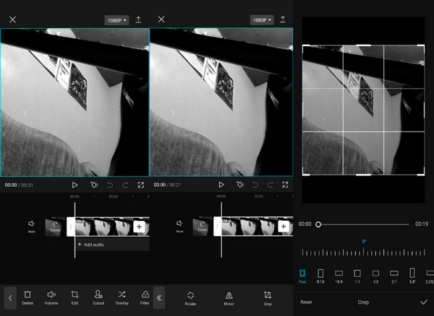Redo in left editor screen
The width and height of the screenshot is (434, 316).
point(125,185)
